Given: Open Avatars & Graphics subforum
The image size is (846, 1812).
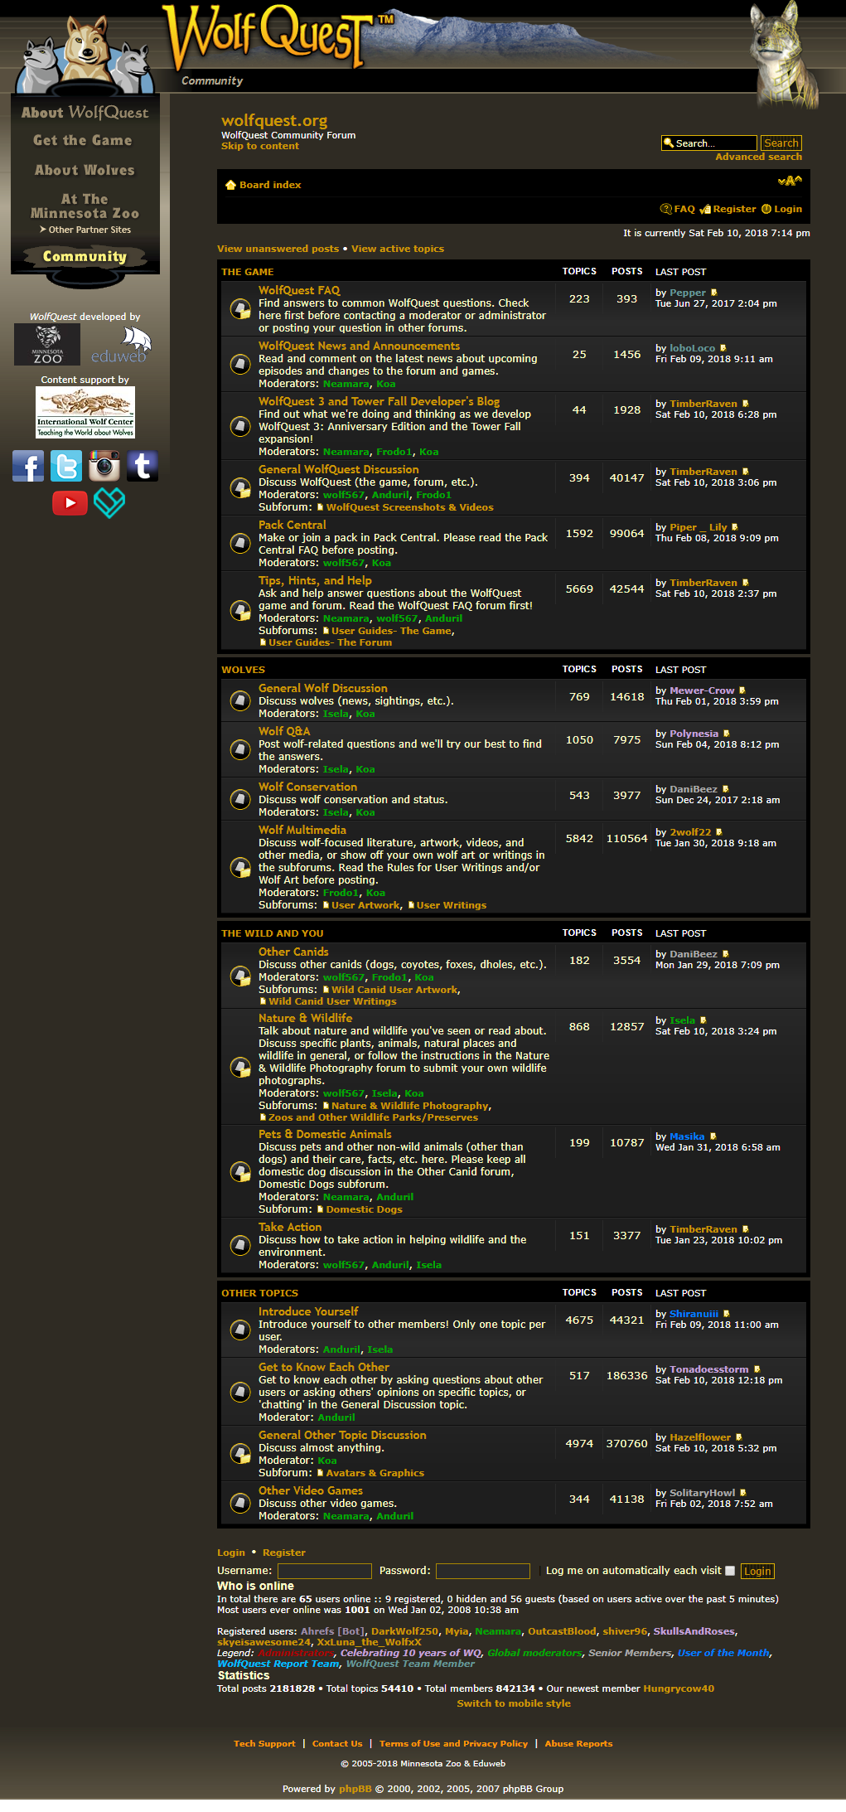Looking at the screenshot, I should [x=375, y=1473].
